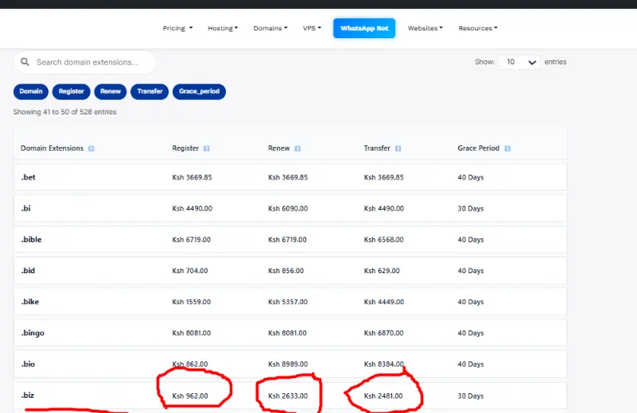Sort by Domain Extensions column icon
This screenshot has height=413, width=637.
click(91, 149)
